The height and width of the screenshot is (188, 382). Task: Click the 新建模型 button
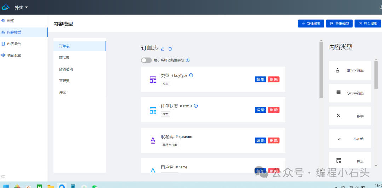click(x=311, y=24)
